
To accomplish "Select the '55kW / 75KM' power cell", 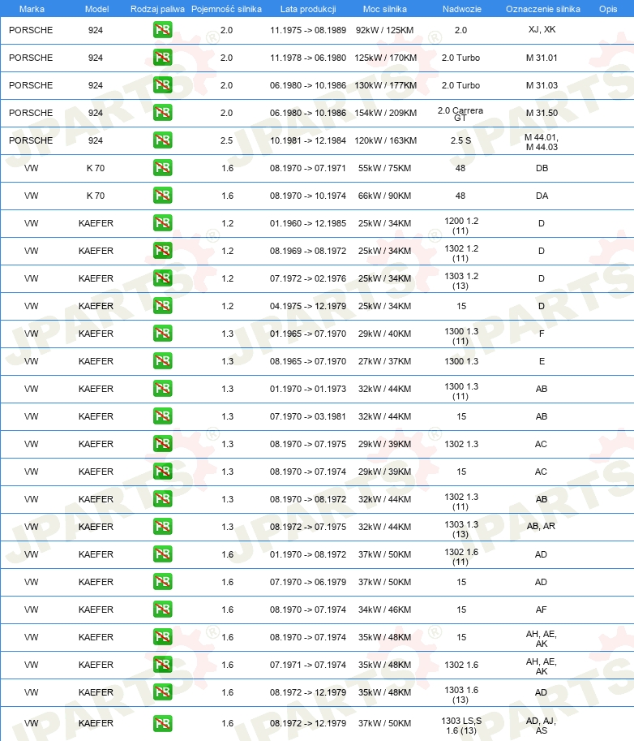I will pyautogui.click(x=384, y=168).
